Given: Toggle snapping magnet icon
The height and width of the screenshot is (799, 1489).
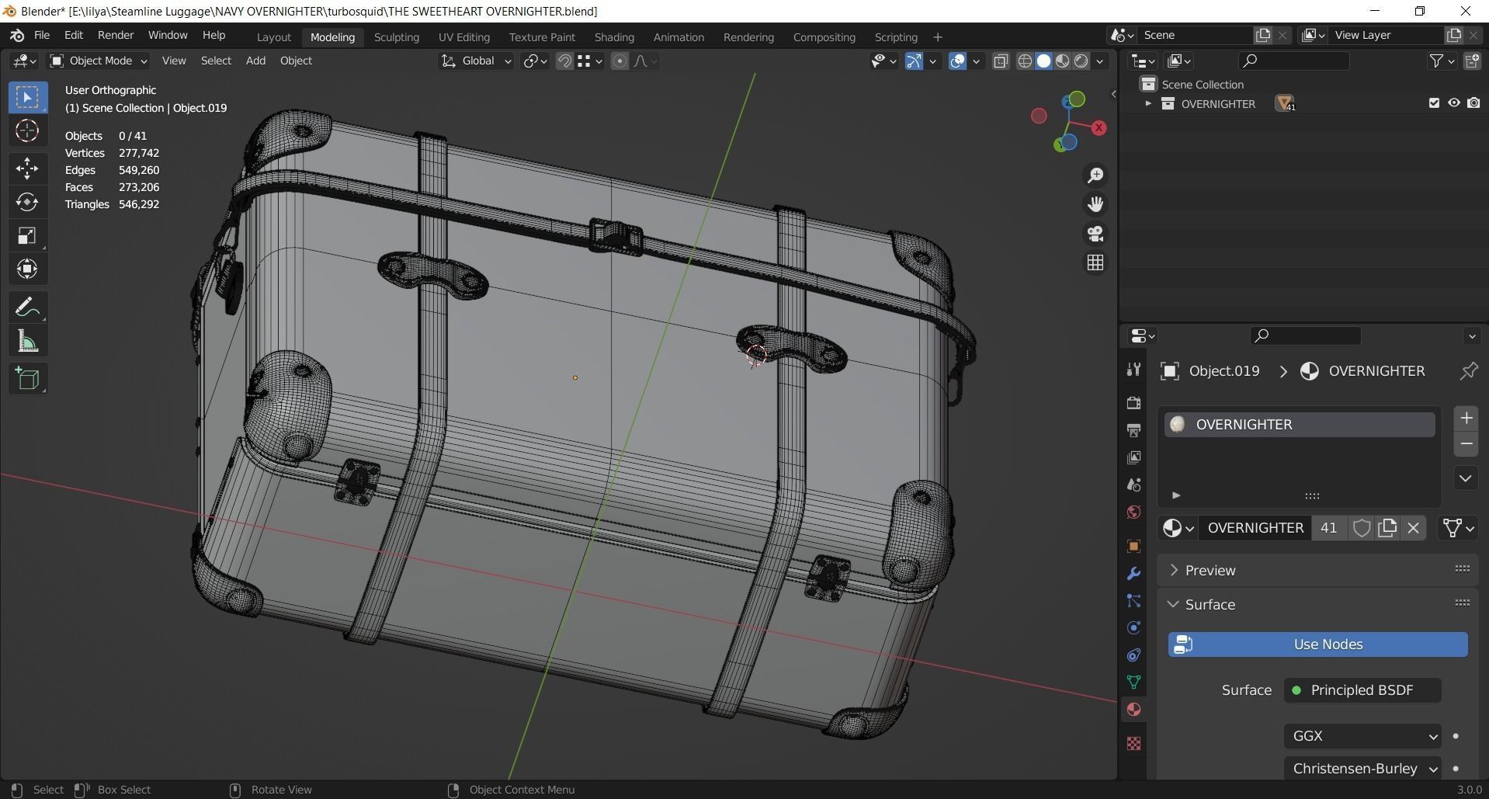Looking at the screenshot, I should tap(565, 61).
